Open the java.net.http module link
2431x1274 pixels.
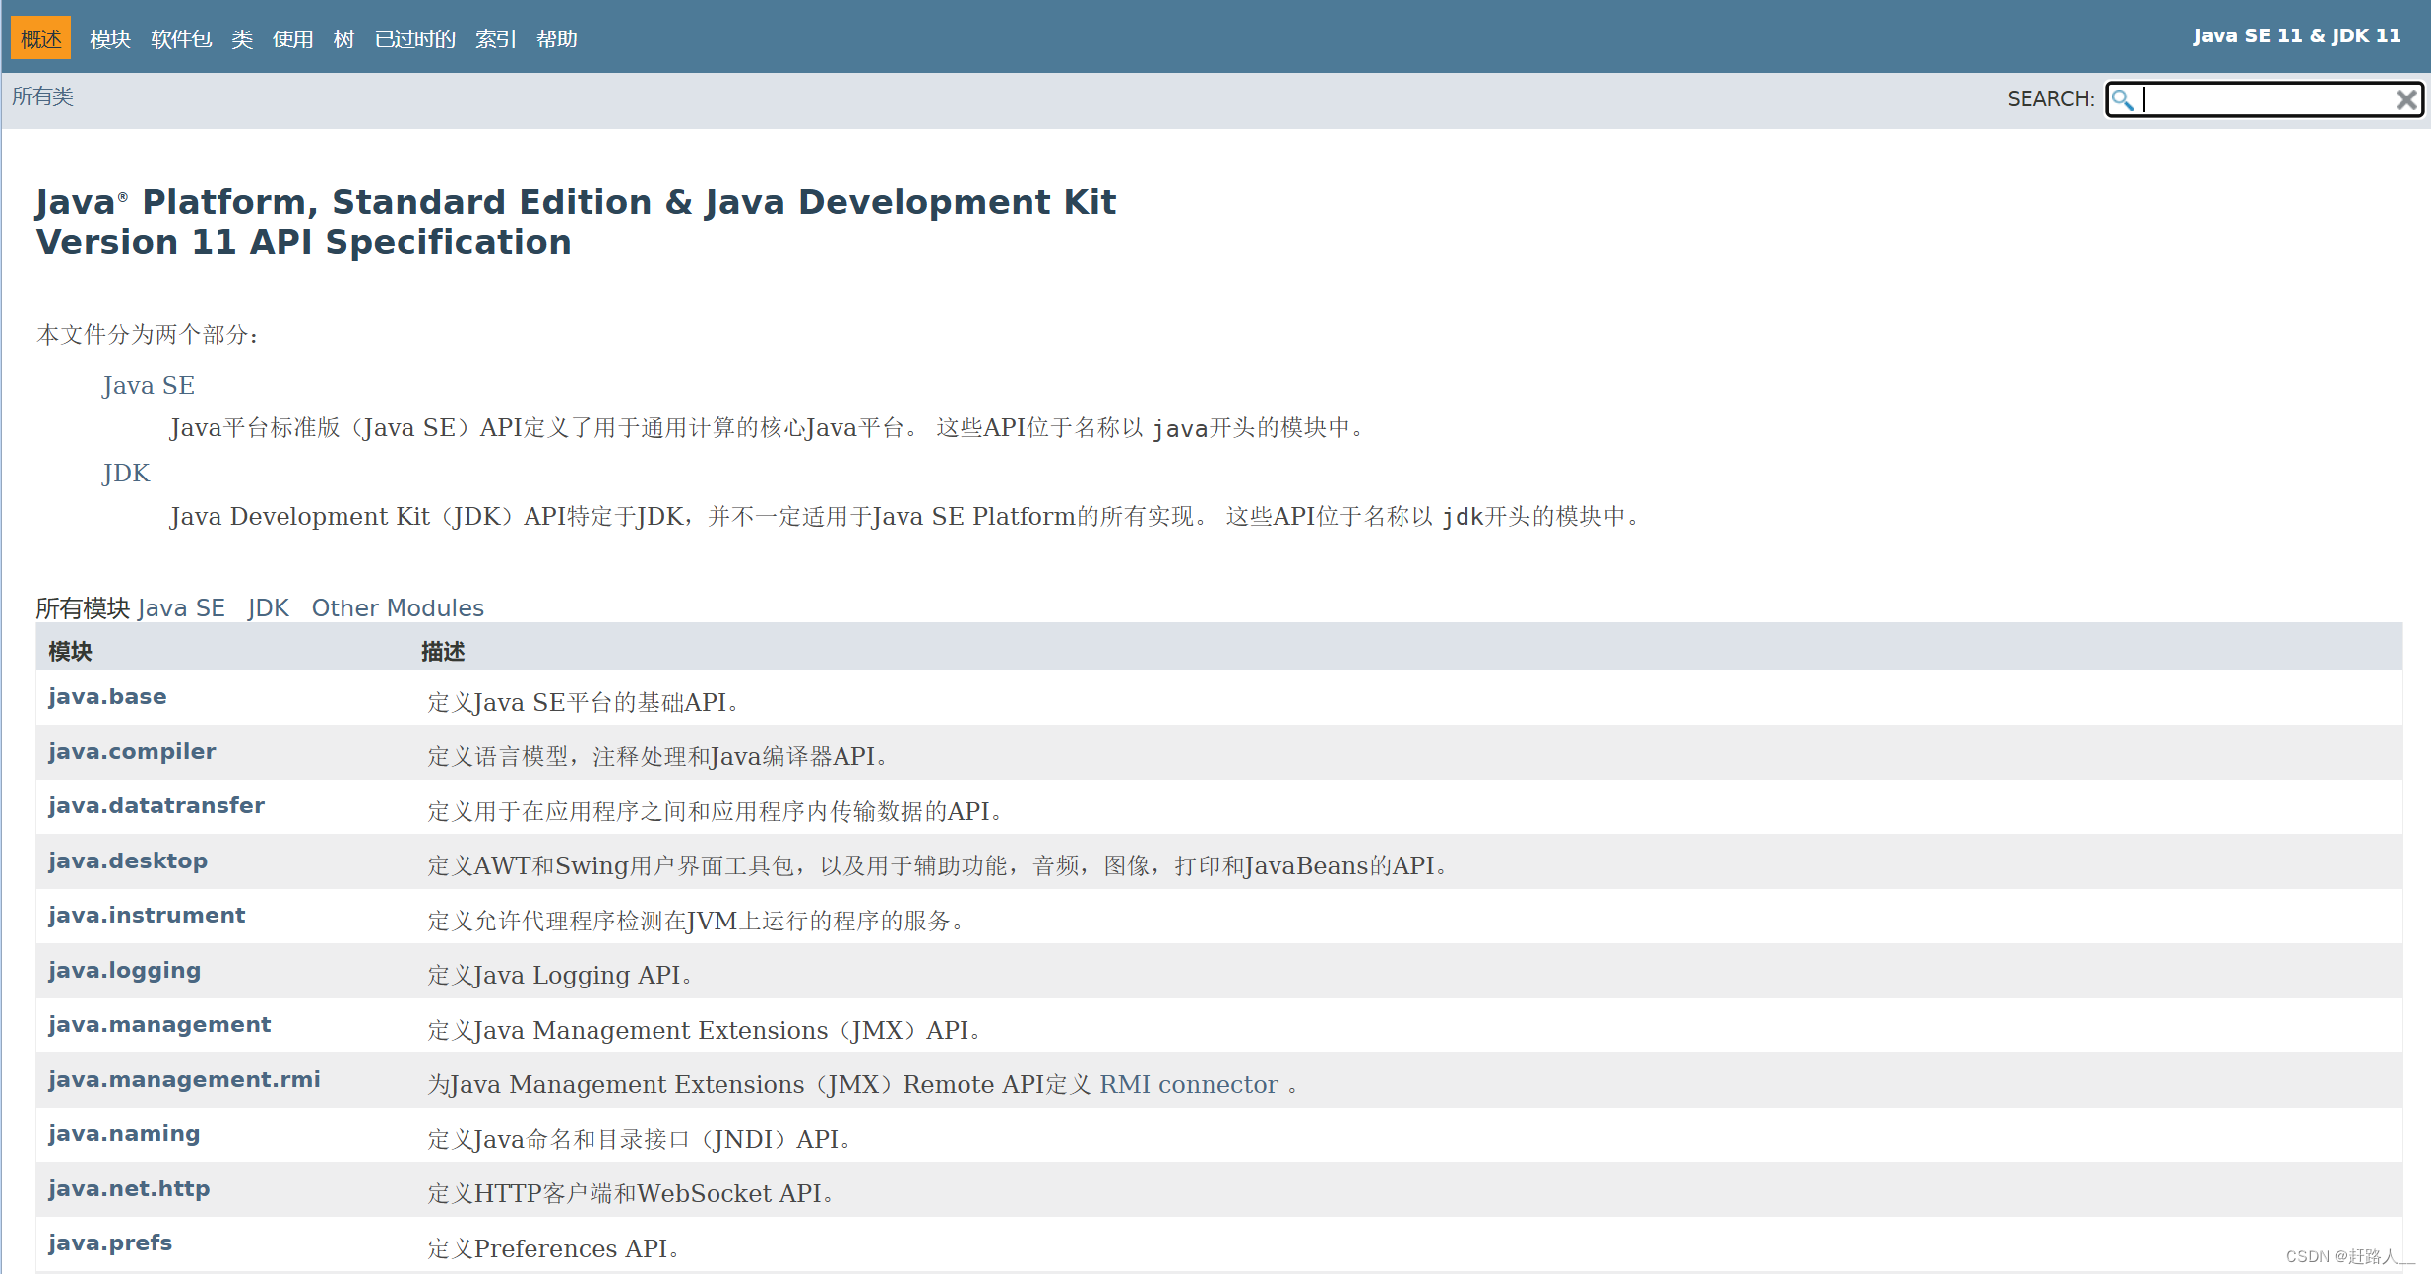pyautogui.click(x=129, y=1188)
